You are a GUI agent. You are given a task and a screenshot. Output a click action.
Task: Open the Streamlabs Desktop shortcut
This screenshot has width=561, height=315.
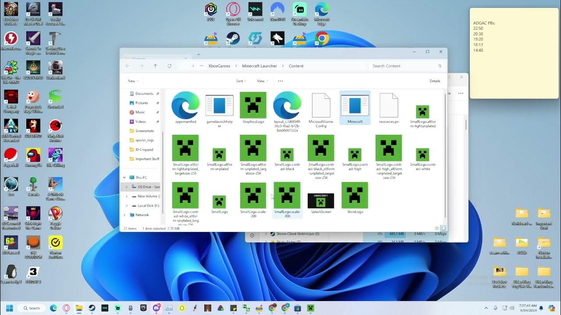pos(299,14)
